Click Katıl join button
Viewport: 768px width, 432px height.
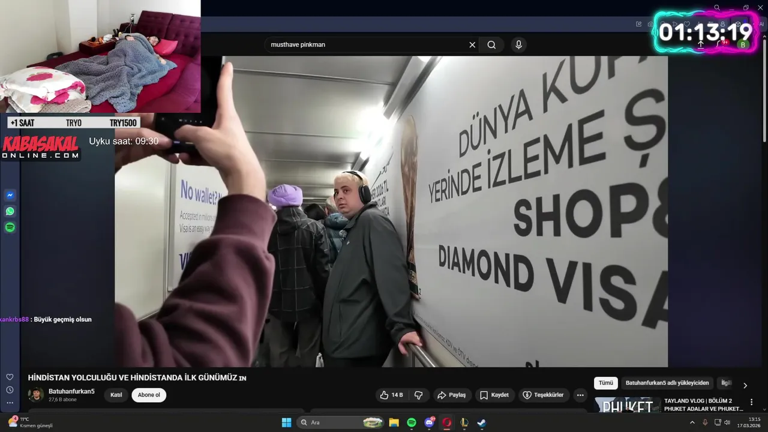tap(116, 395)
